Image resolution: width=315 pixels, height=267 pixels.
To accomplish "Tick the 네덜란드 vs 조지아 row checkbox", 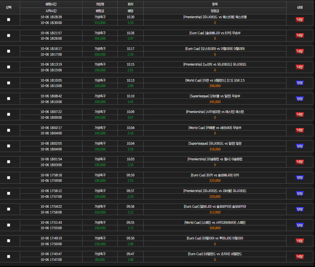I will [9, 256].
